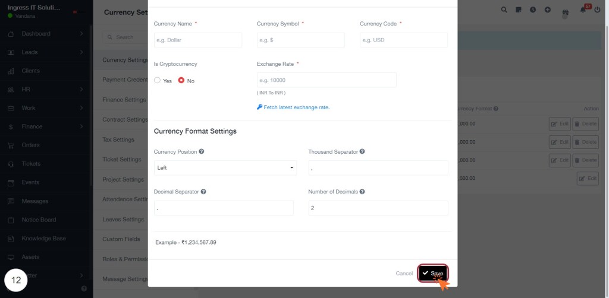The image size is (609, 298).
Task: Click Fetch latest exchange rate link
Action: click(293, 107)
